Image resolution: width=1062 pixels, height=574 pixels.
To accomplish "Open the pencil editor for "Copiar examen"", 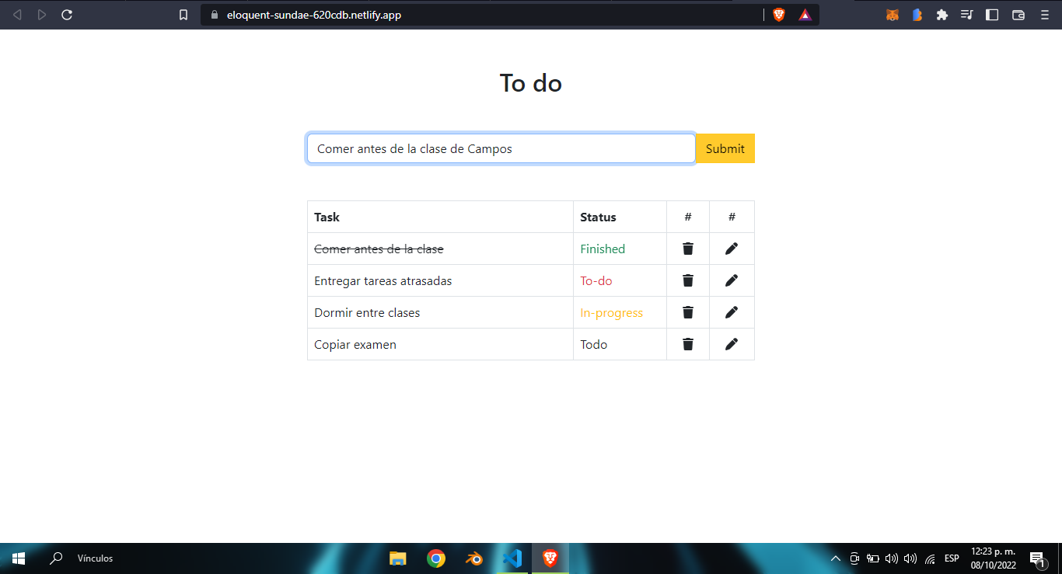I will tap(731, 343).
